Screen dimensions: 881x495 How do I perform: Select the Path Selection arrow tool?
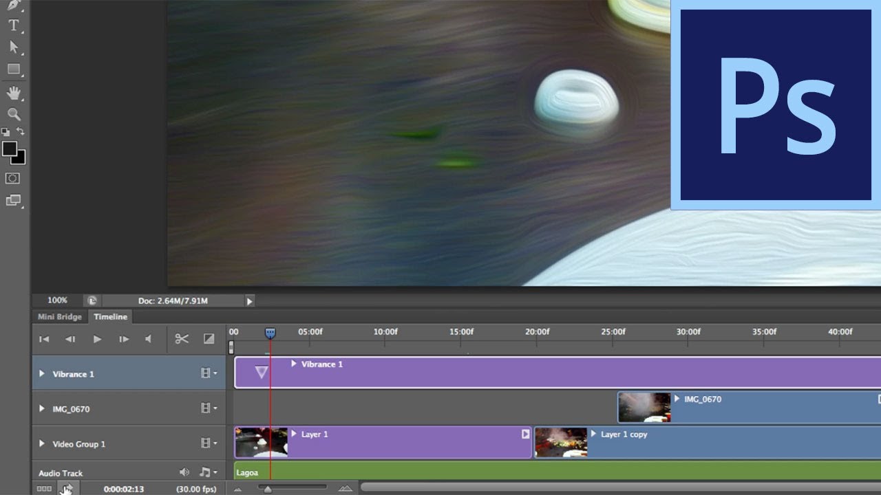(x=13, y=47)
